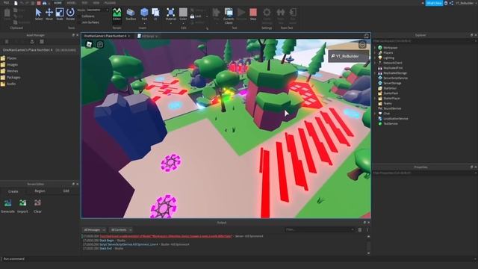
Task: Open the chat icon in viewport
Action: coord(100,45)
